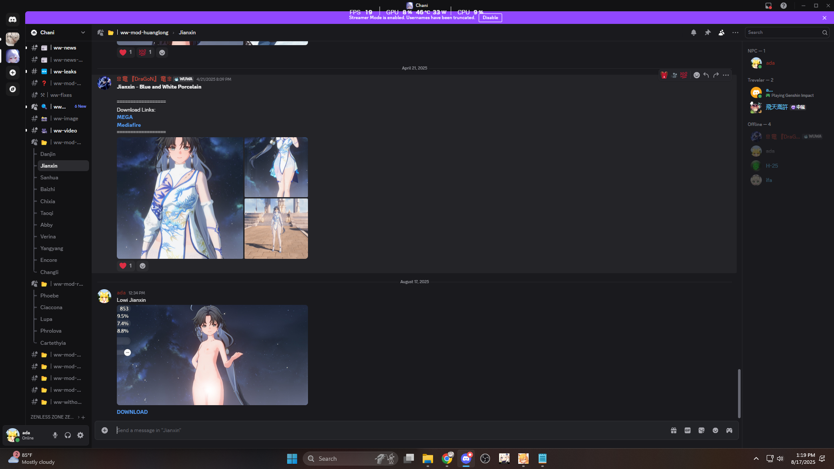834x469 pixels.
Task: Open the sticker picker
Action: [x=702, y=430]
